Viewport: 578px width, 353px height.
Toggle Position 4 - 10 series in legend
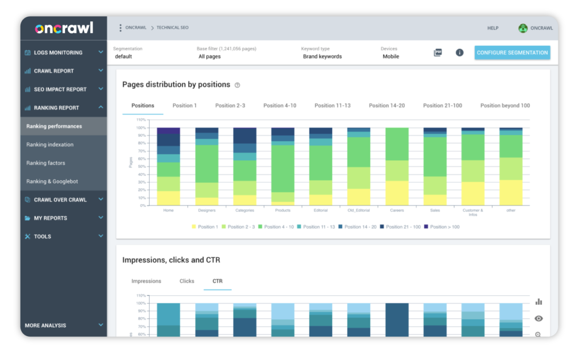pyautogui.click(x=276, y=227)
